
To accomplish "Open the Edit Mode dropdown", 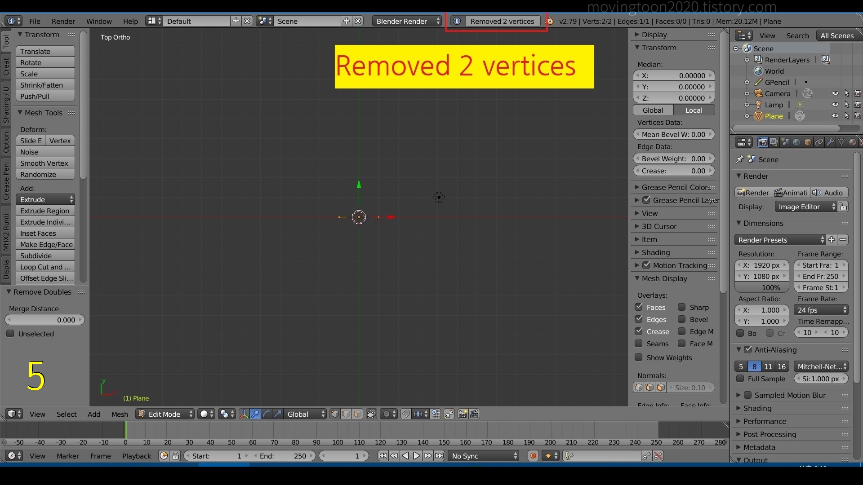I will tap(165, 414).
